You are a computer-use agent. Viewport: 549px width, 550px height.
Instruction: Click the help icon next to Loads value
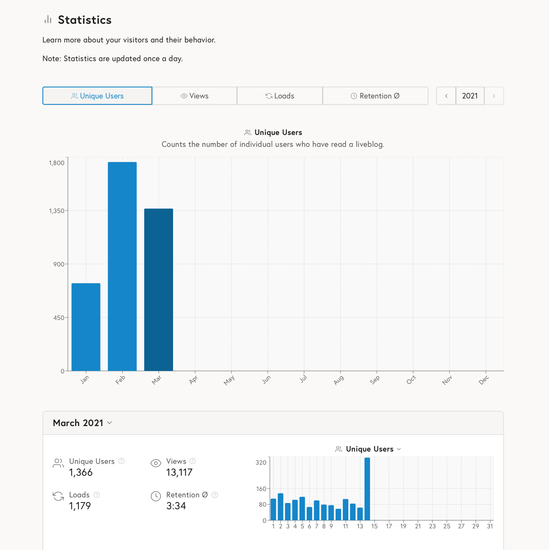96,495
